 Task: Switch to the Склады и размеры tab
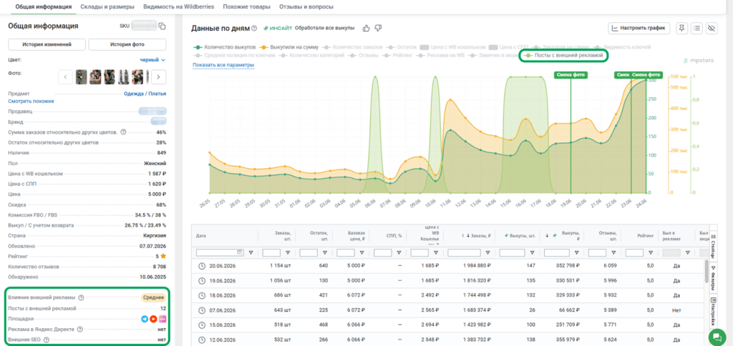(x=107, y=7)
